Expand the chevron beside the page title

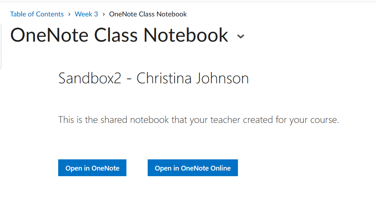[240, 36]
